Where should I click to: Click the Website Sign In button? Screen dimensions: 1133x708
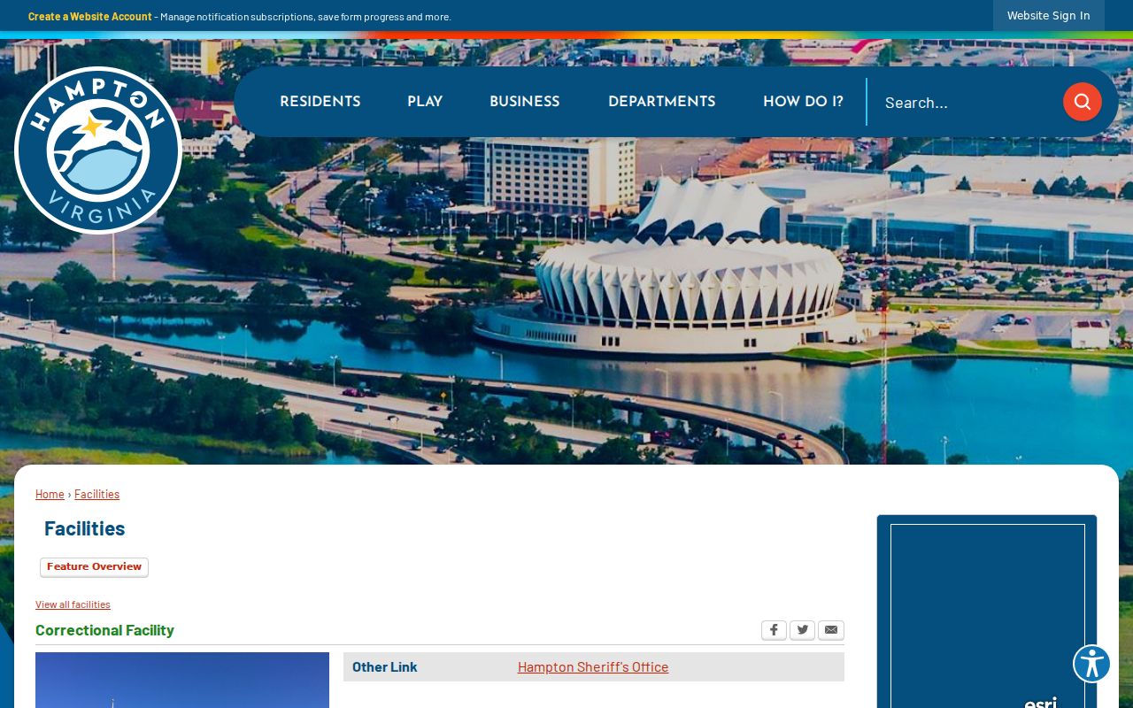tap(1048, 16)
